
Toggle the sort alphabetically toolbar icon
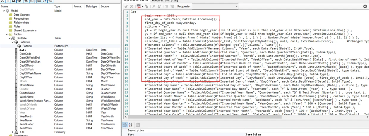pyautogui.click(x=45, y=1)
